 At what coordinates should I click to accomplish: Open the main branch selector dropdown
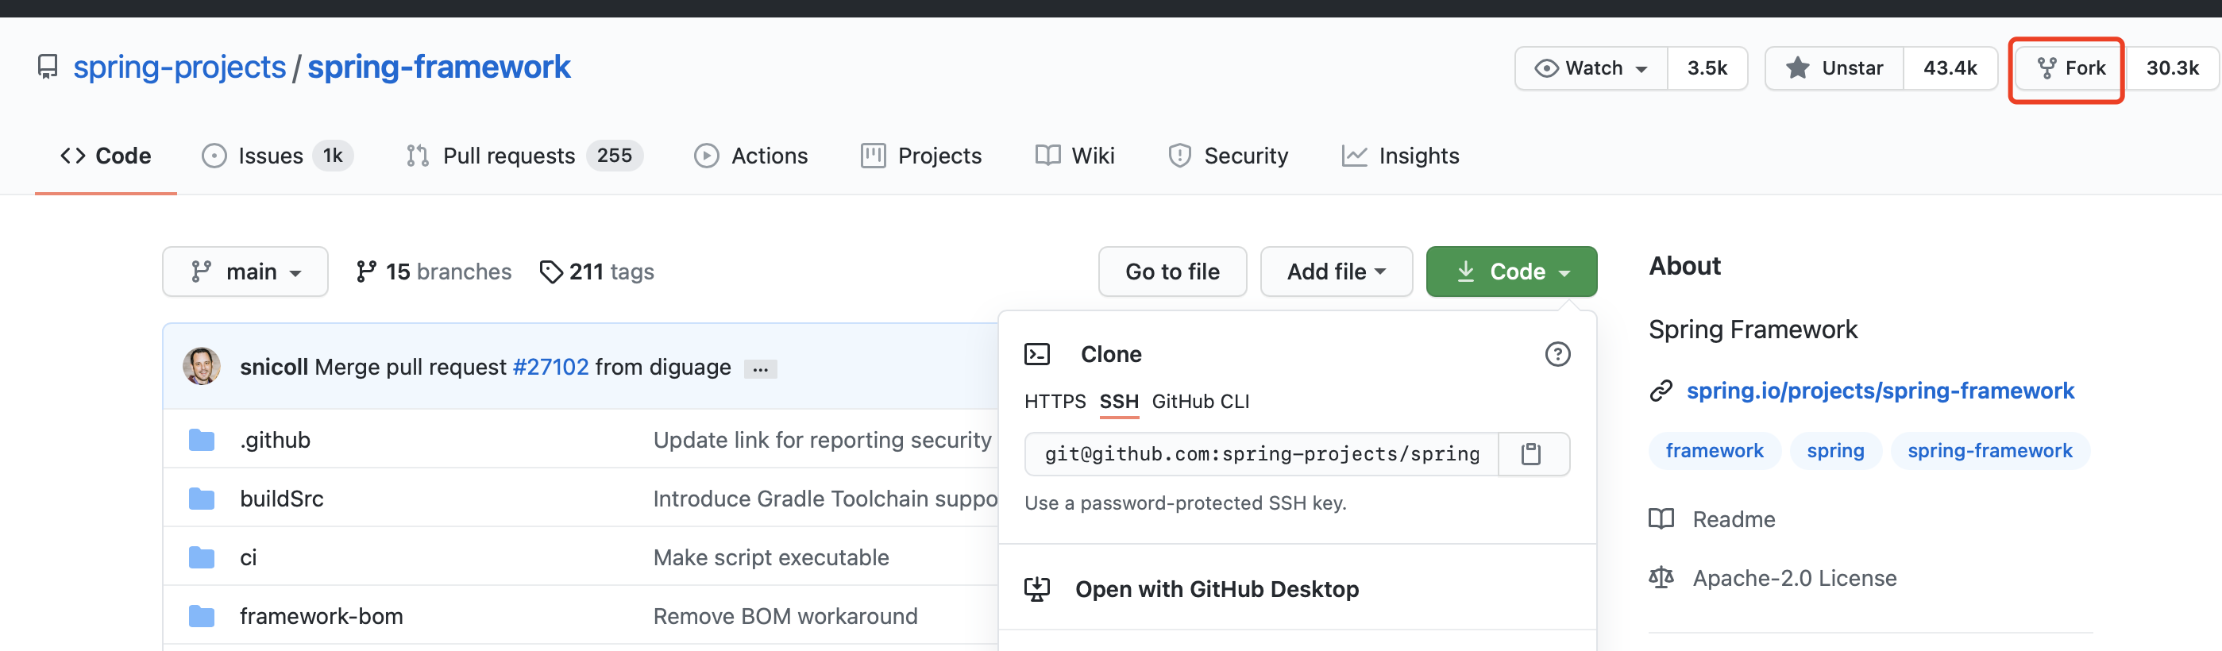click(245, 272)
